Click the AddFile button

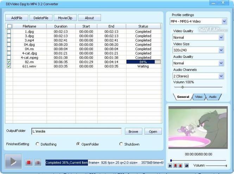click(x=17, y=18)
